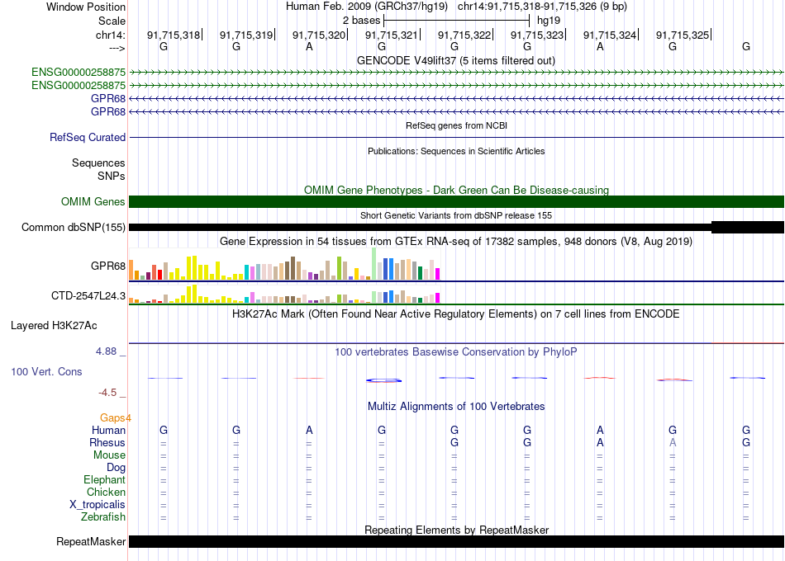The width and height of the screenshot is (785, 561).
Task: Click the Gaps label in Multiz alignment
Action: click(x=115, y=417)
